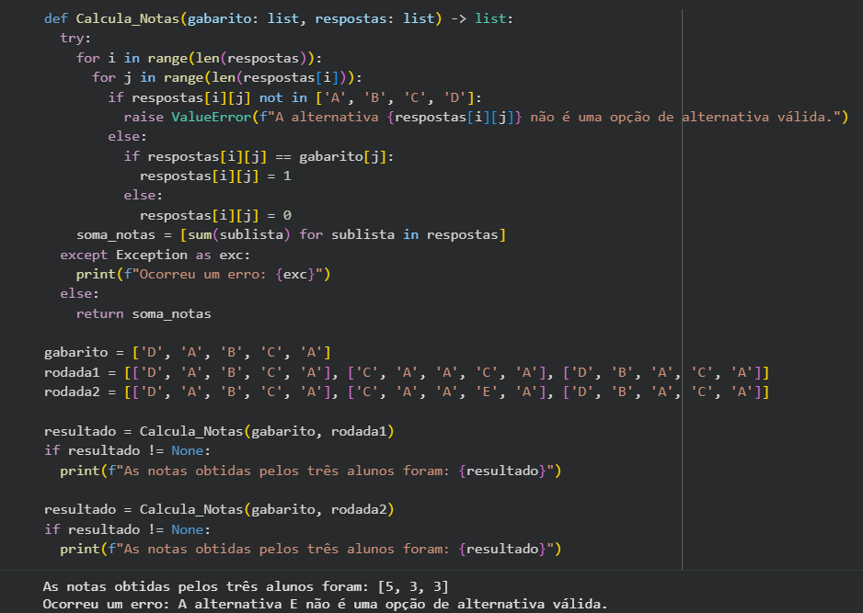Click the Calcula_Notas function name in def line
Image resolution: width=863 pixels, height=613 pixels.
point(128,18)
